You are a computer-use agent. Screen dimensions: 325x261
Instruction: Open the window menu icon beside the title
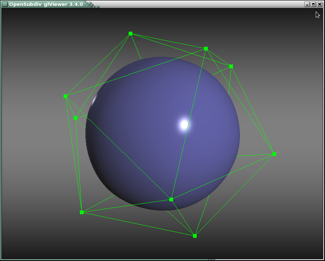[x=5, y=4]
